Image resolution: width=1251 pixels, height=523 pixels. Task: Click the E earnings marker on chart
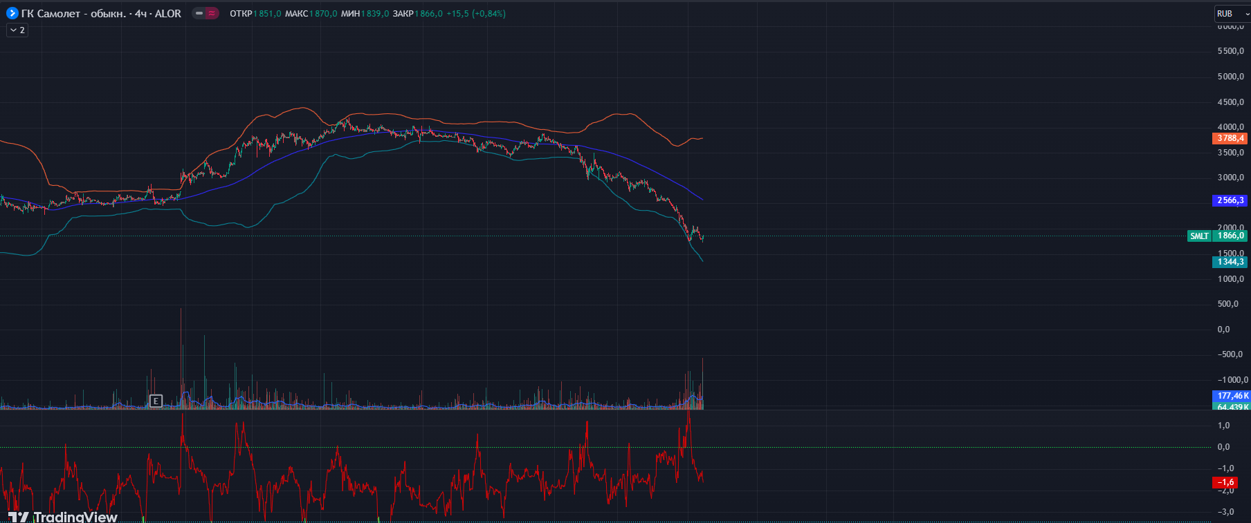pyautogui.click(x=156, y=401)
